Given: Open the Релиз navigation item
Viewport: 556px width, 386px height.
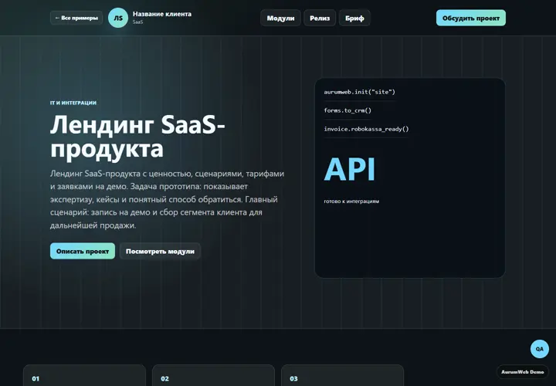Looking at the screenshot, I should [320, 18].
